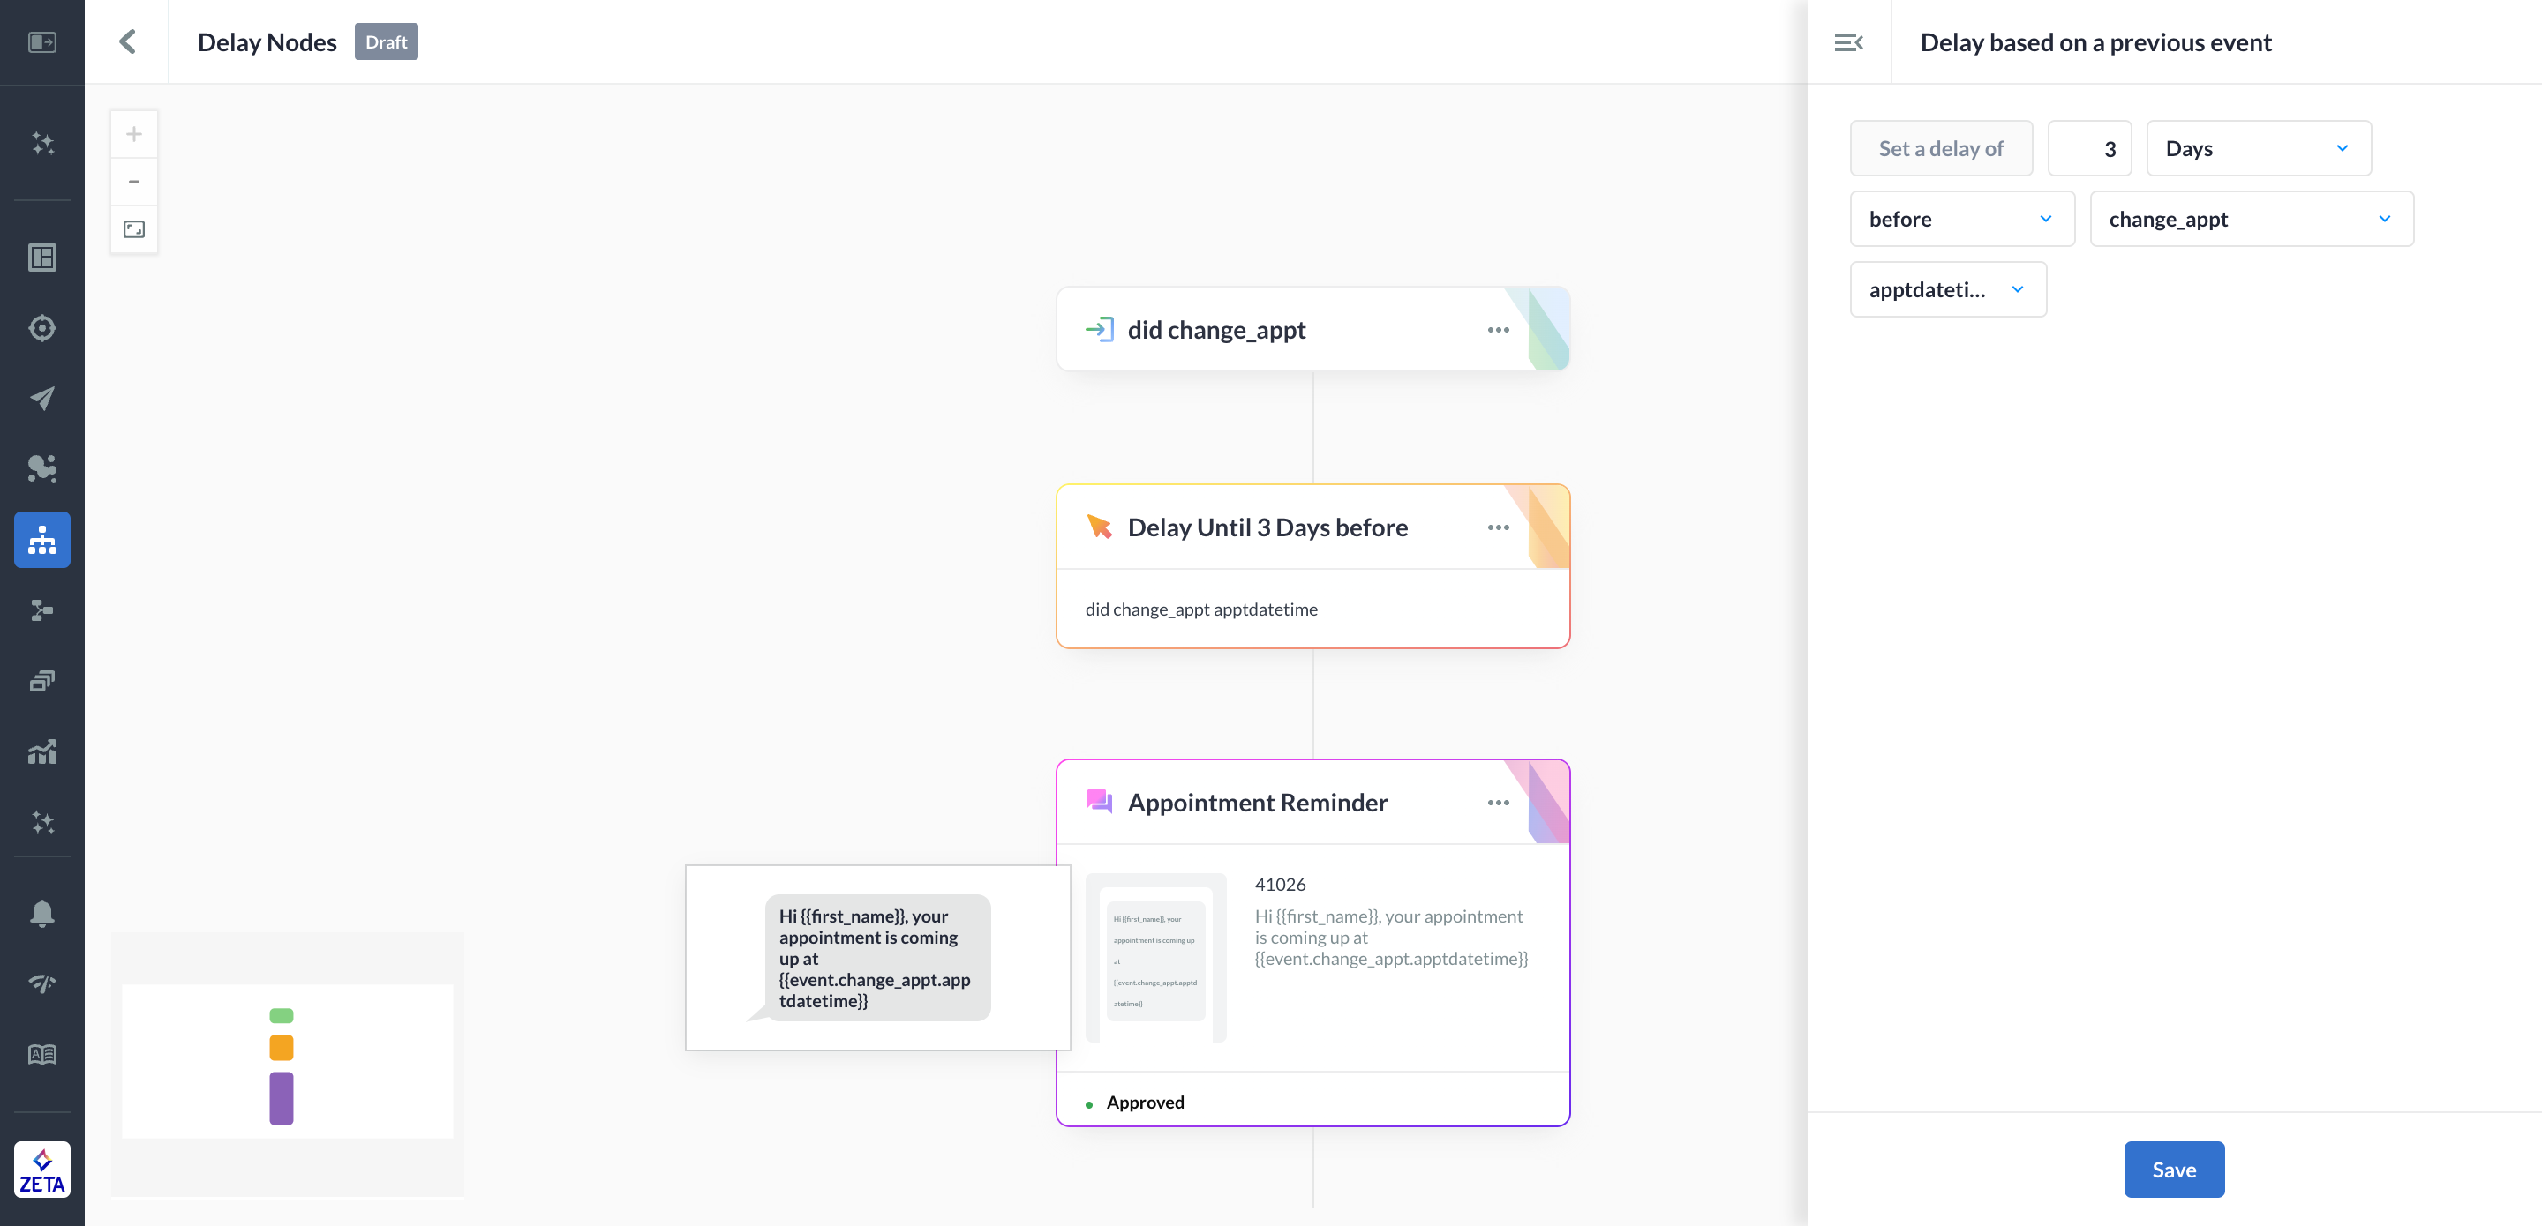Zoom in on the canvas with plus

tap(134, 134)
